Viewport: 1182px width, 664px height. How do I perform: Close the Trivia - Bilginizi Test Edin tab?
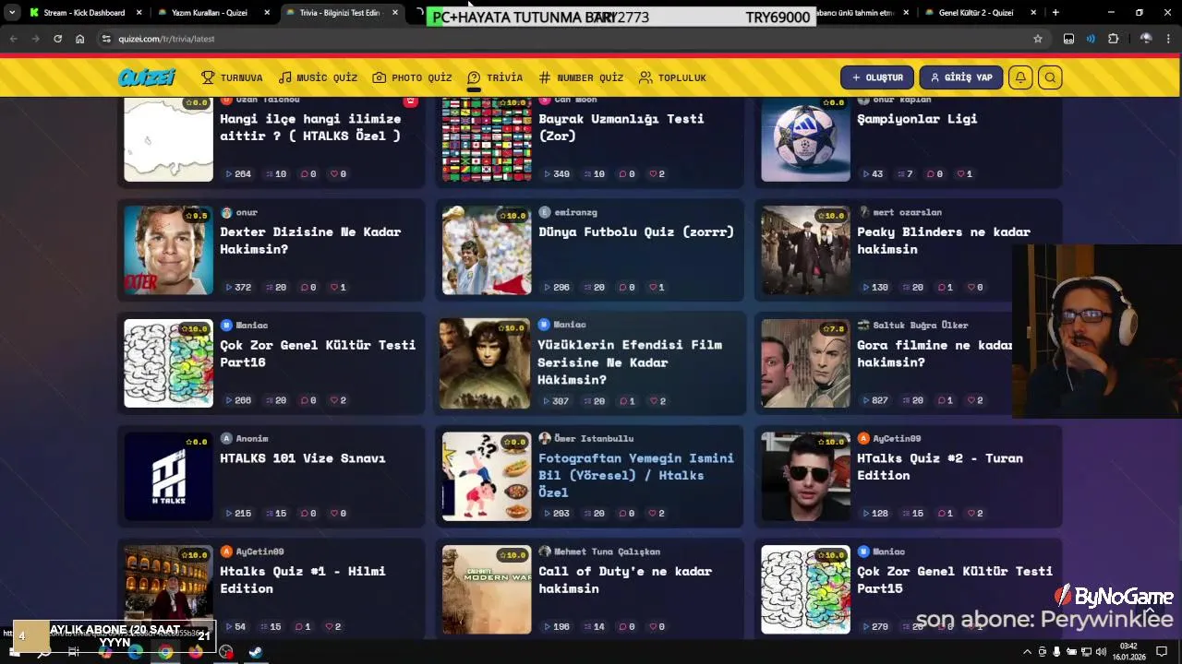[x=395, y=13]
